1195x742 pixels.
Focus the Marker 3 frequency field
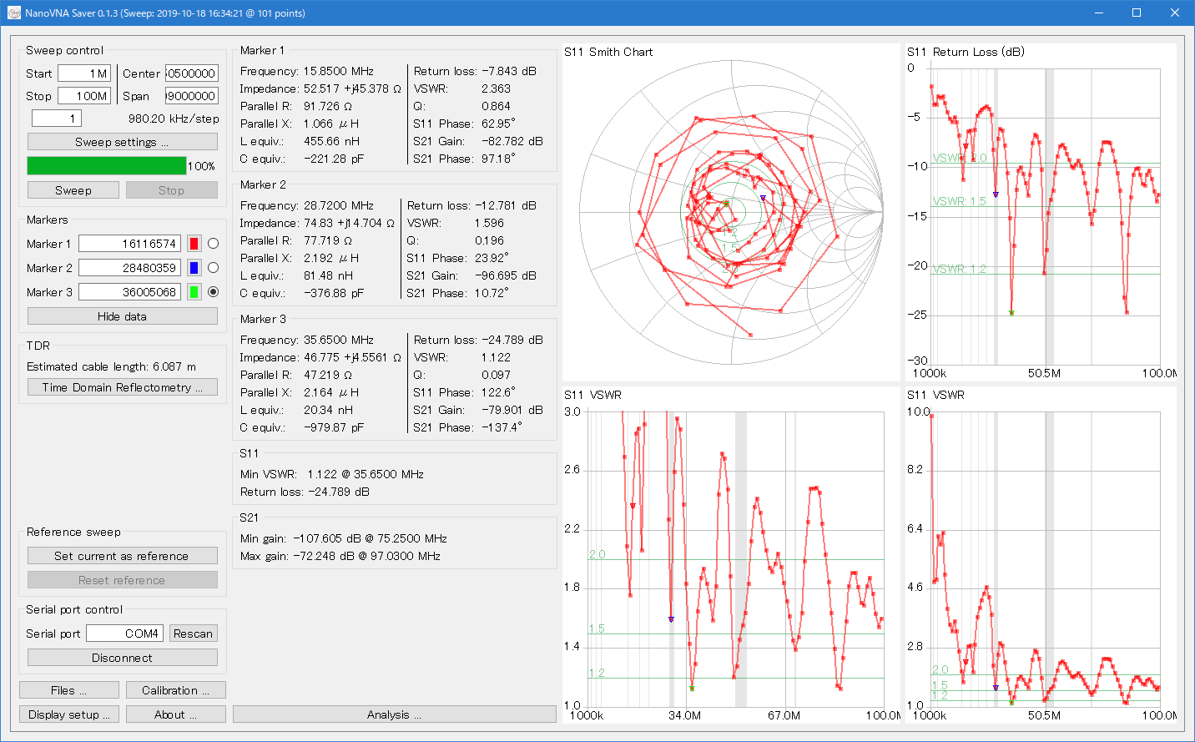(x=129, y=292)
